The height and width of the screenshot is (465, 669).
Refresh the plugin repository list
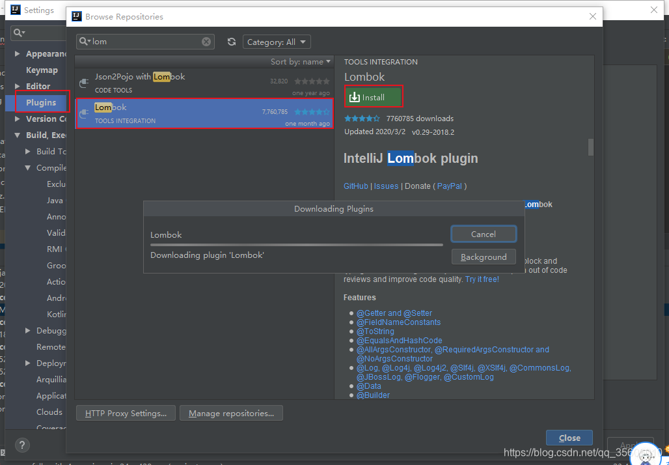coord(232,42)
